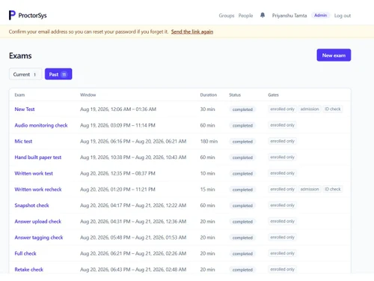This screenshot has height=281, width=374.
Task: Click the Mic test window date range
Action: (133, 142)
